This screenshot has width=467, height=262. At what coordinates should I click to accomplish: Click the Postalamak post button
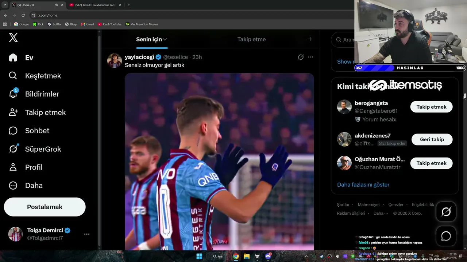(x=45, y=207)
